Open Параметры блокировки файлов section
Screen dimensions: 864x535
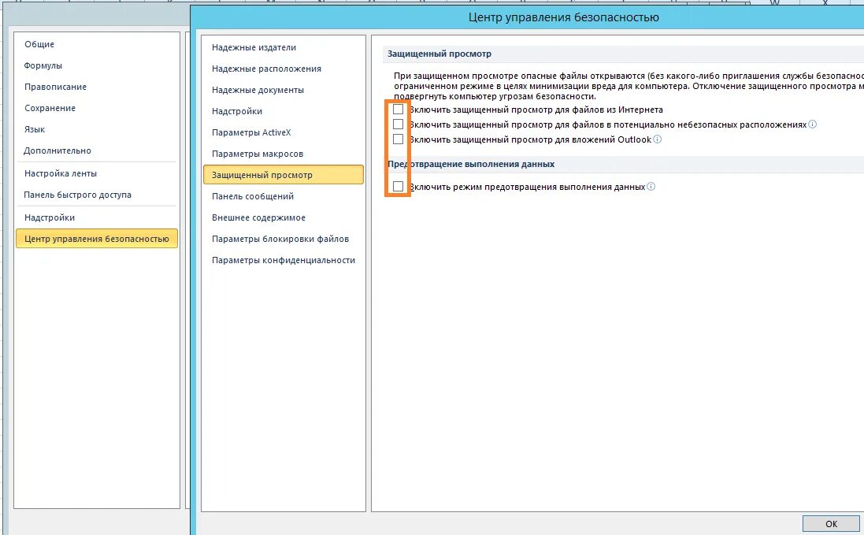click(x=284, y=239)
